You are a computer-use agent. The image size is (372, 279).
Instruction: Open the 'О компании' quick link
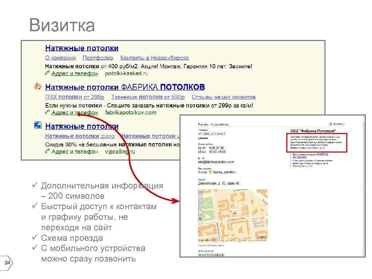[60, 58]
